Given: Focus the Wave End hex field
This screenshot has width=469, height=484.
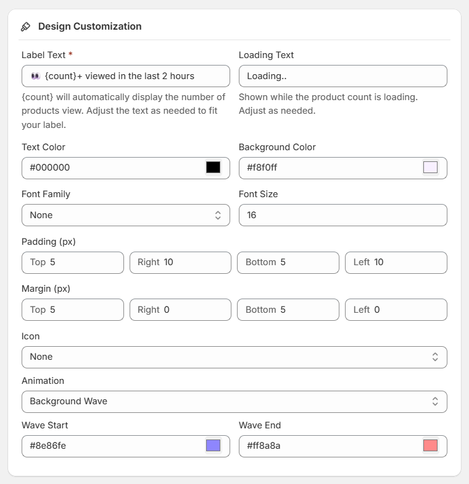Looking at the screenshot, I should 331,446.
